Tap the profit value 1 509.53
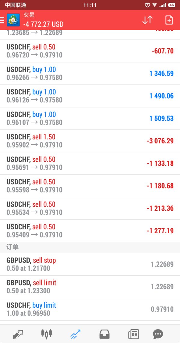 (x=162, y=118)
